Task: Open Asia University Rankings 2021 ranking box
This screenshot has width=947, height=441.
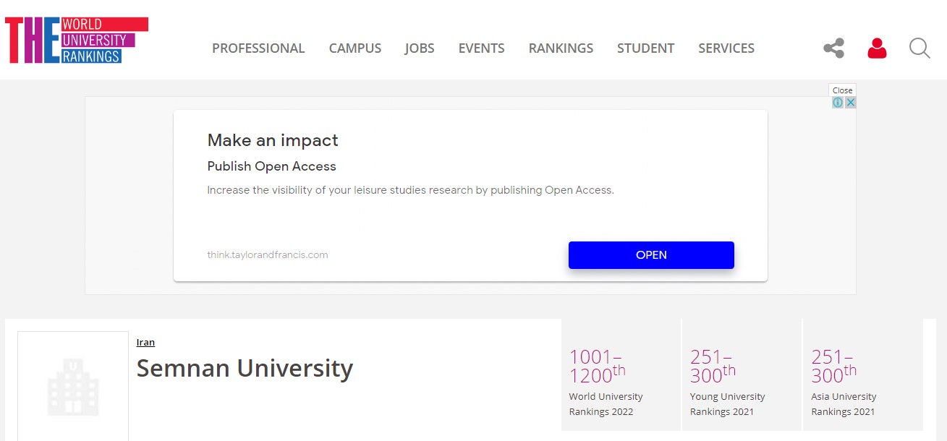Action: tap(863, 374)
